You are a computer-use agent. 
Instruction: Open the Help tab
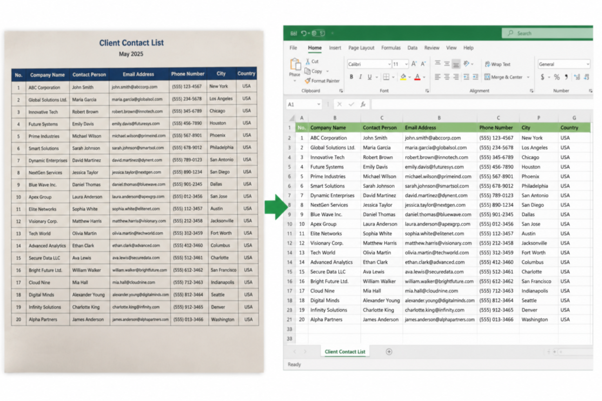click(468, 48)
